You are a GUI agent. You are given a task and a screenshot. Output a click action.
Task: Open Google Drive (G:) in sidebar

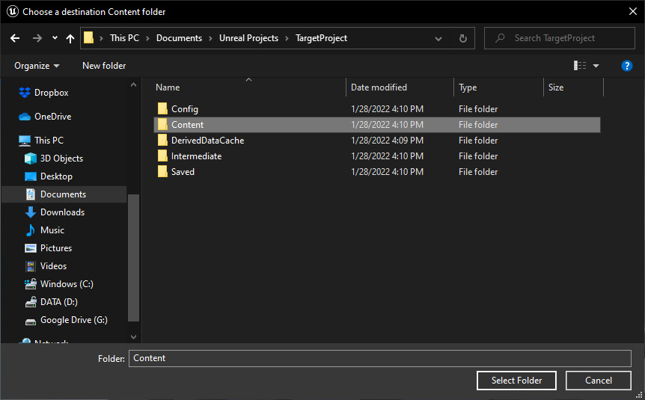(73, 320)
